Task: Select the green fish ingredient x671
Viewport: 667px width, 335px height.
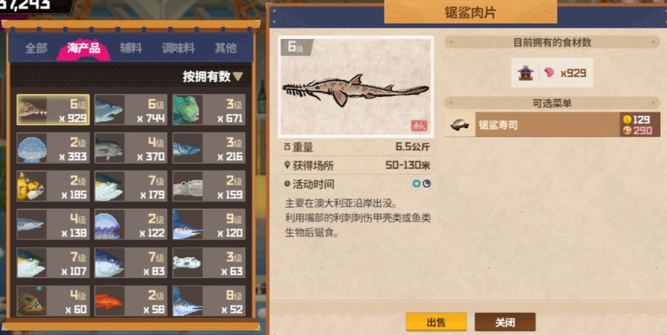Action: pyautogui.click(x=209, y=110)
